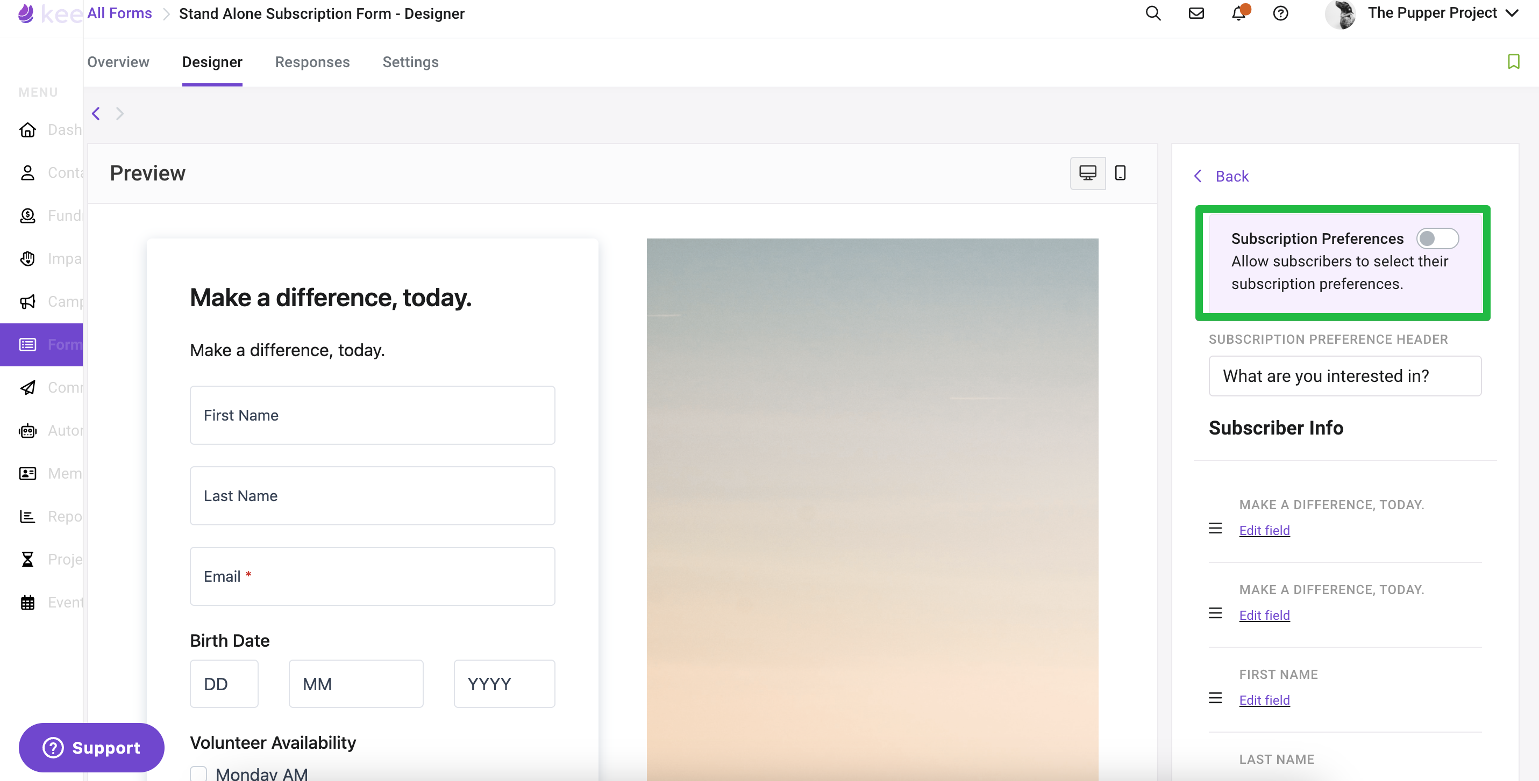This screenshot has width=1539, height=781.
Task: Click the green bookmark icon
Action: click(x=1513, y=61)
